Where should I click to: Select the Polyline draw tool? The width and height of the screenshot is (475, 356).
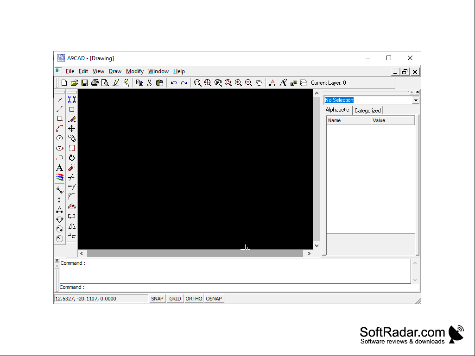60,158
